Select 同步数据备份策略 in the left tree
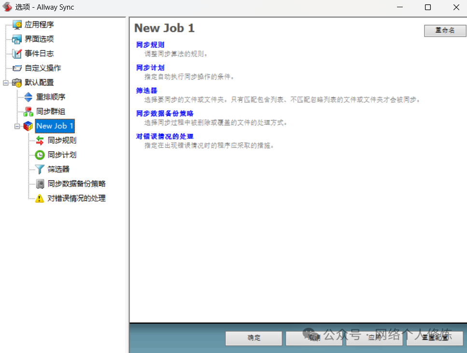The width and height of the screenshot is (467, 353). pos(76,184)
